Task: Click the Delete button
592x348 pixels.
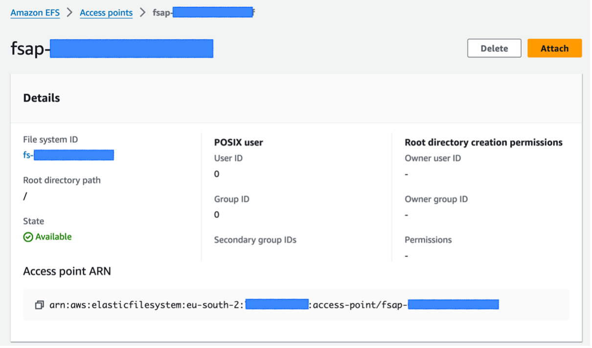Action: point(494,48)
